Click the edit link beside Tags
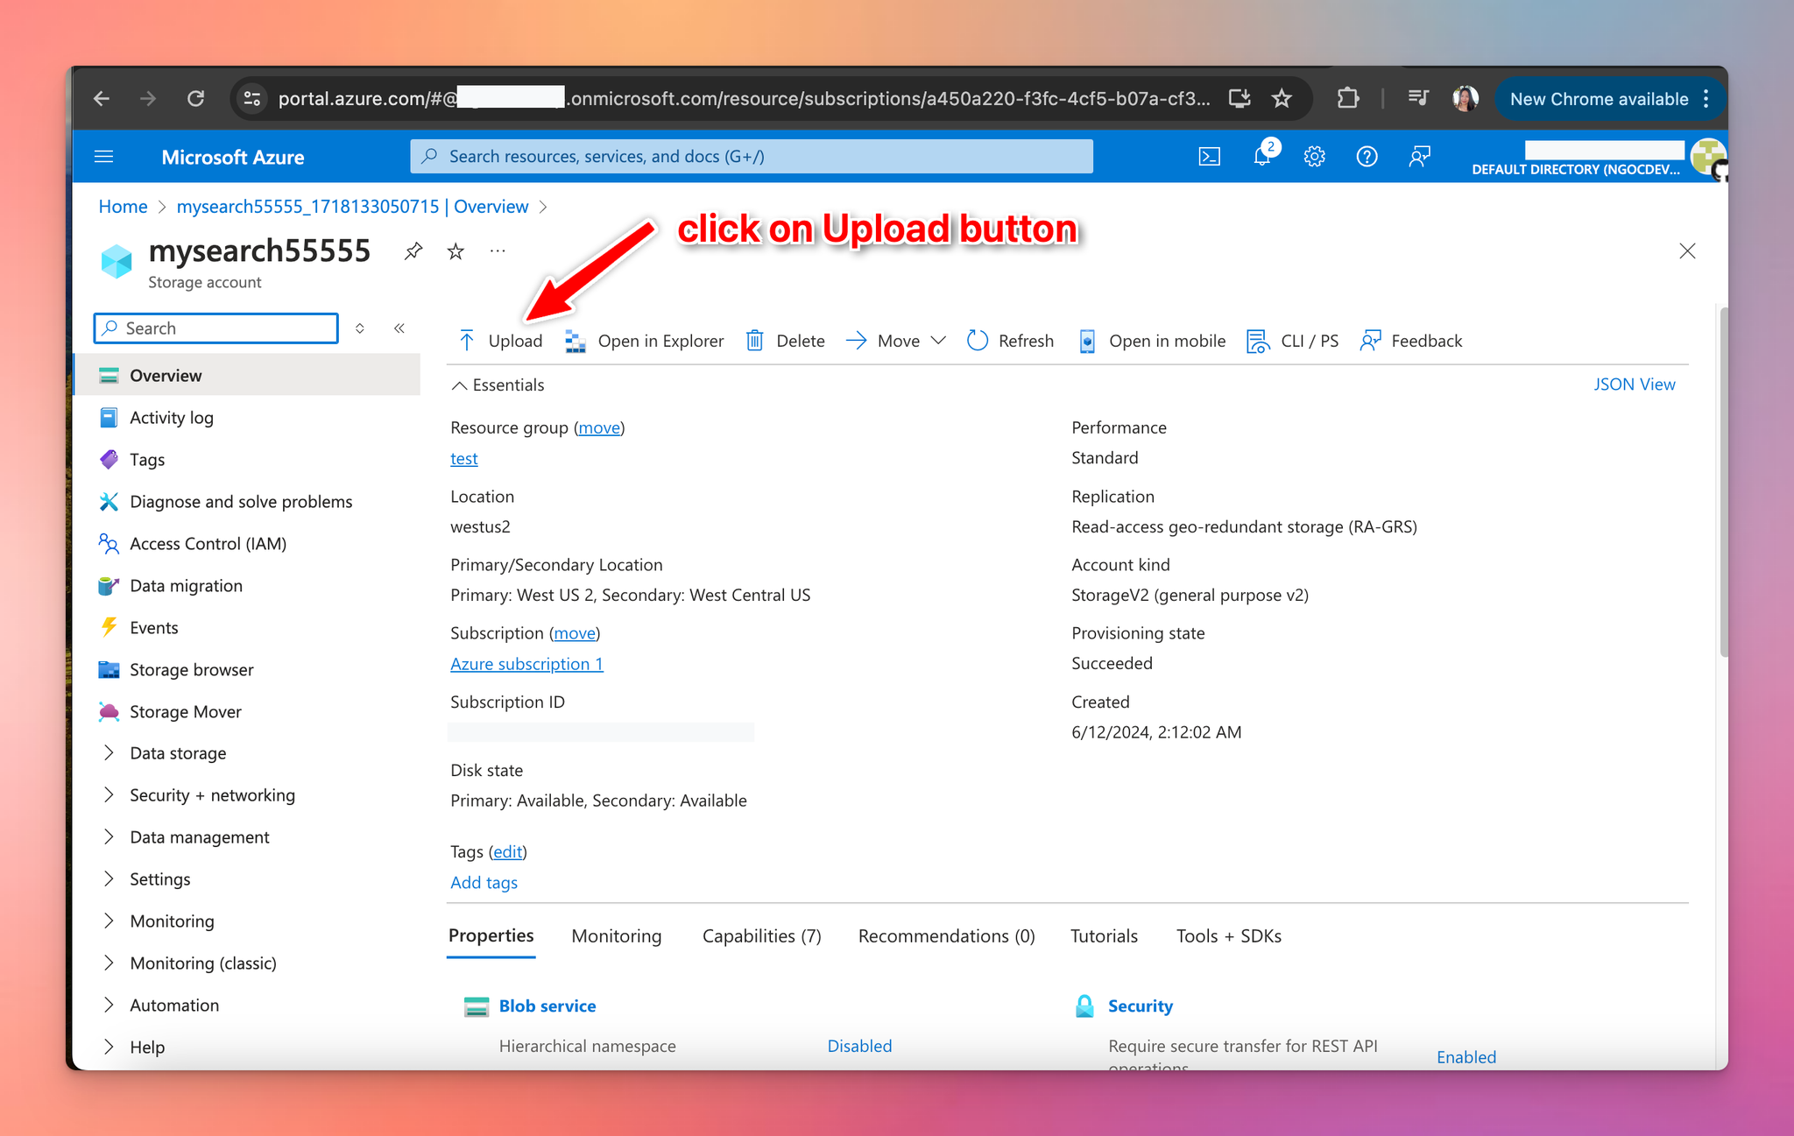The width and height of the screenshot is (1794, 1136). (x=507, y=851)
